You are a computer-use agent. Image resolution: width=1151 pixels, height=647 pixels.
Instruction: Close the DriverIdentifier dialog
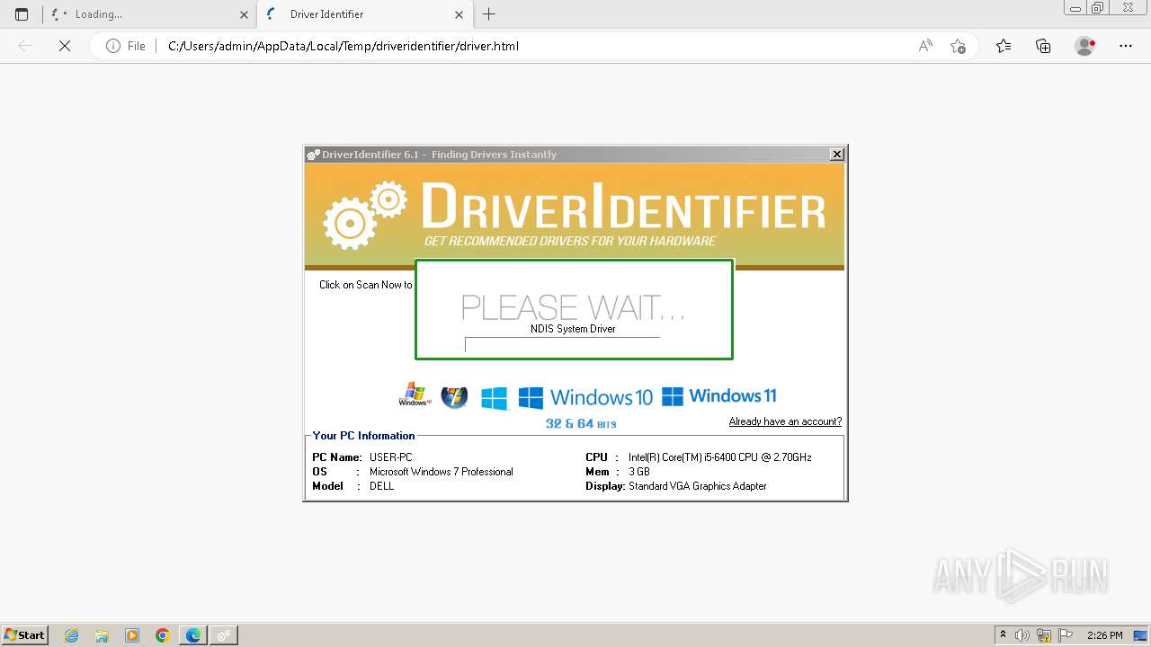click(x=837, y=155)
